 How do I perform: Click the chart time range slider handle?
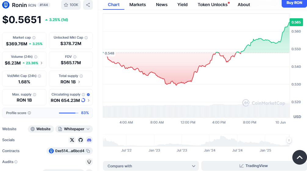click(x=289, y=140)
